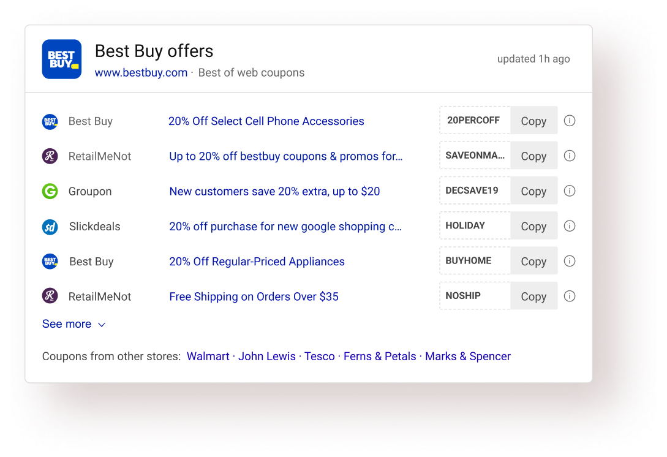The width and height of the screenshot is (667, 457).
Task: Open 20% Off Regular-Priced Appliances offer
Action: [x=257, y=262]
